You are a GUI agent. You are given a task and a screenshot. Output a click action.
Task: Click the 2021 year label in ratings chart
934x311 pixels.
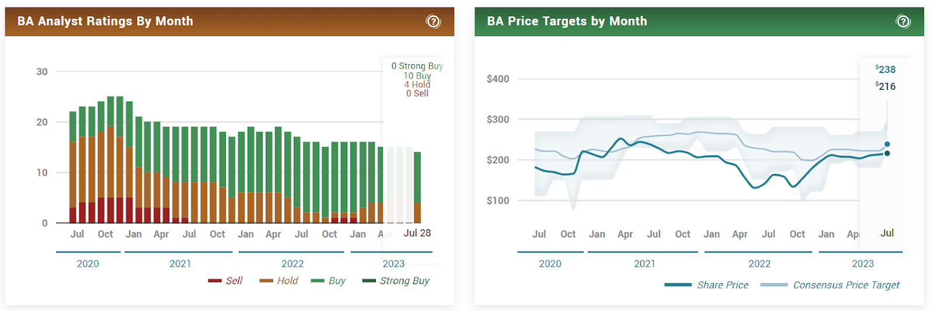180,264
